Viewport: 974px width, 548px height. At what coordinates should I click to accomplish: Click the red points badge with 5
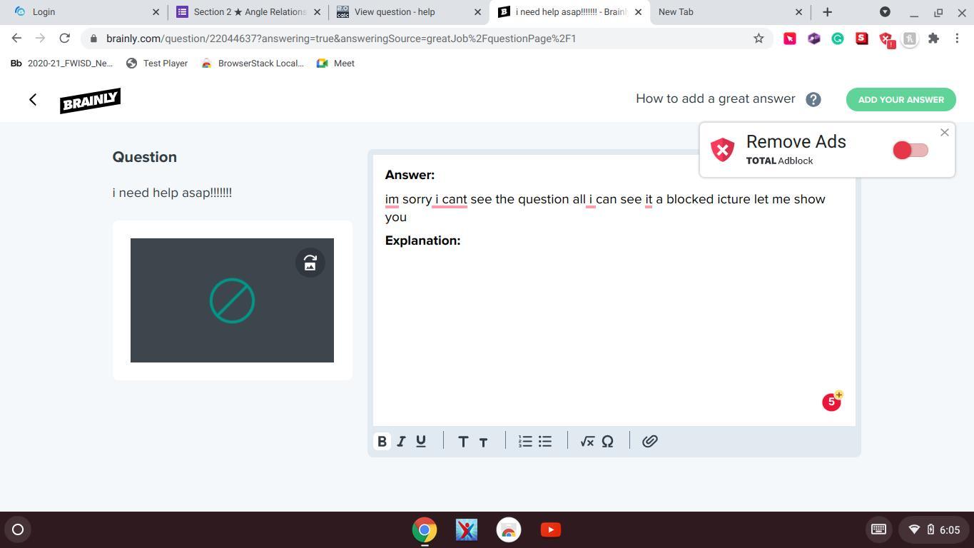(x=832, y=402)
